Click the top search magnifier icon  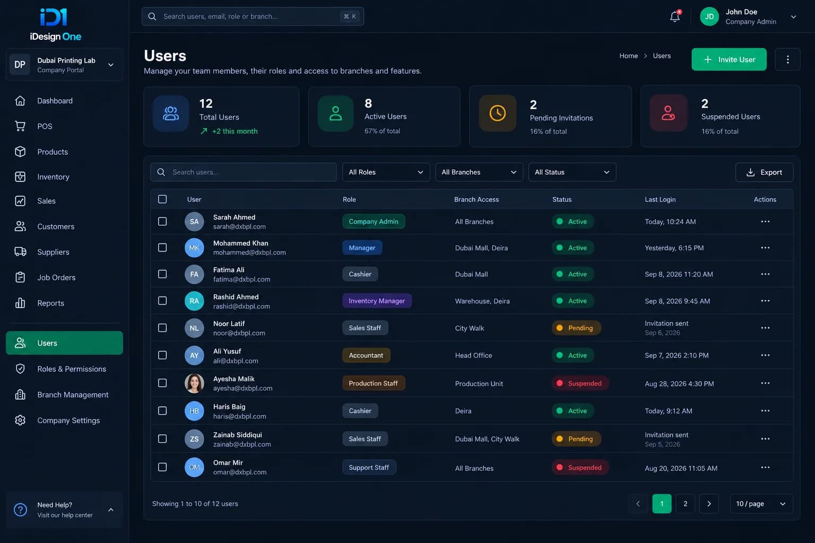coord(152,16)
